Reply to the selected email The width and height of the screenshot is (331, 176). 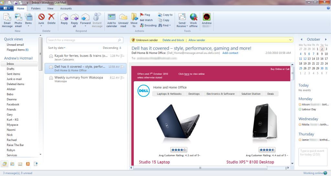click(64, 19)
